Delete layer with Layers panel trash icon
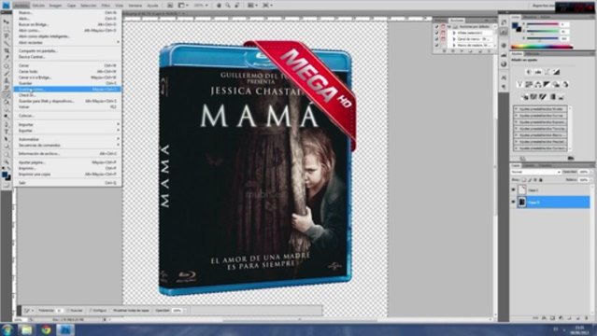Viewport: 597px width, 336px height. [587, 318]
